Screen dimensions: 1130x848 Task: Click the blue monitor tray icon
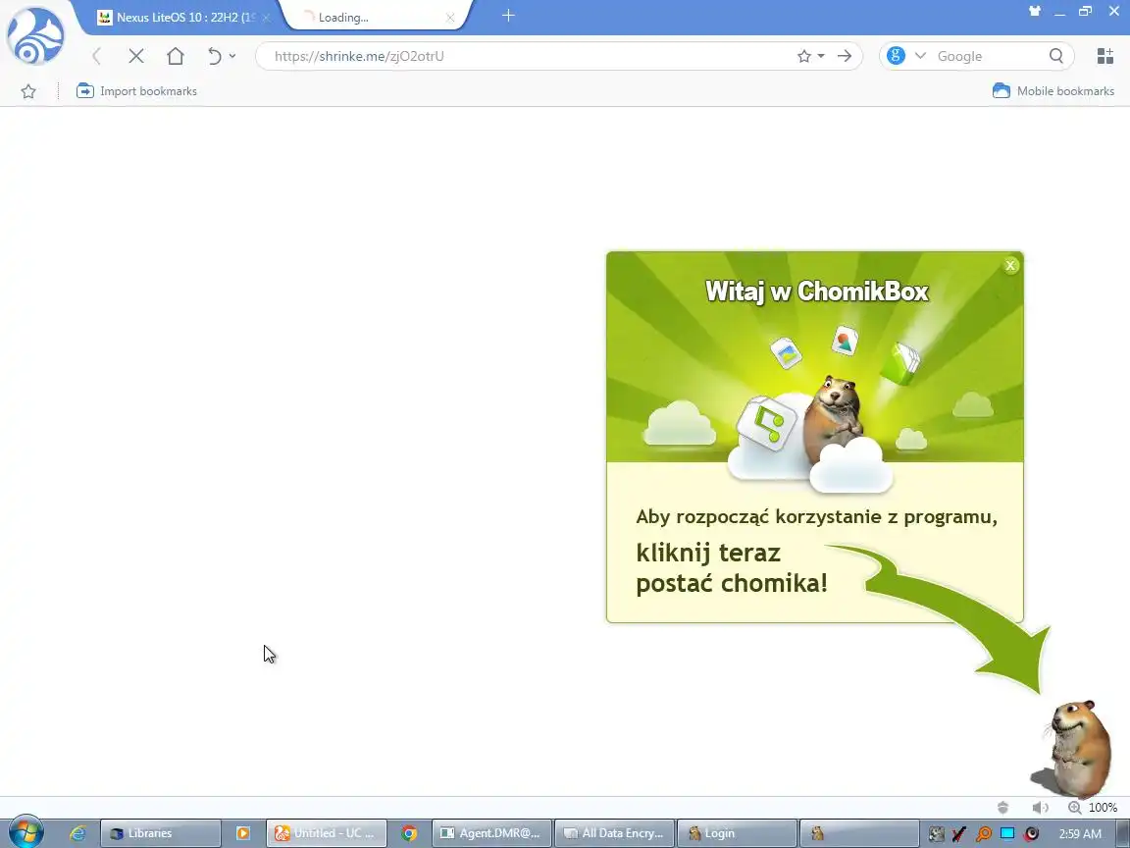(1007, 834)
